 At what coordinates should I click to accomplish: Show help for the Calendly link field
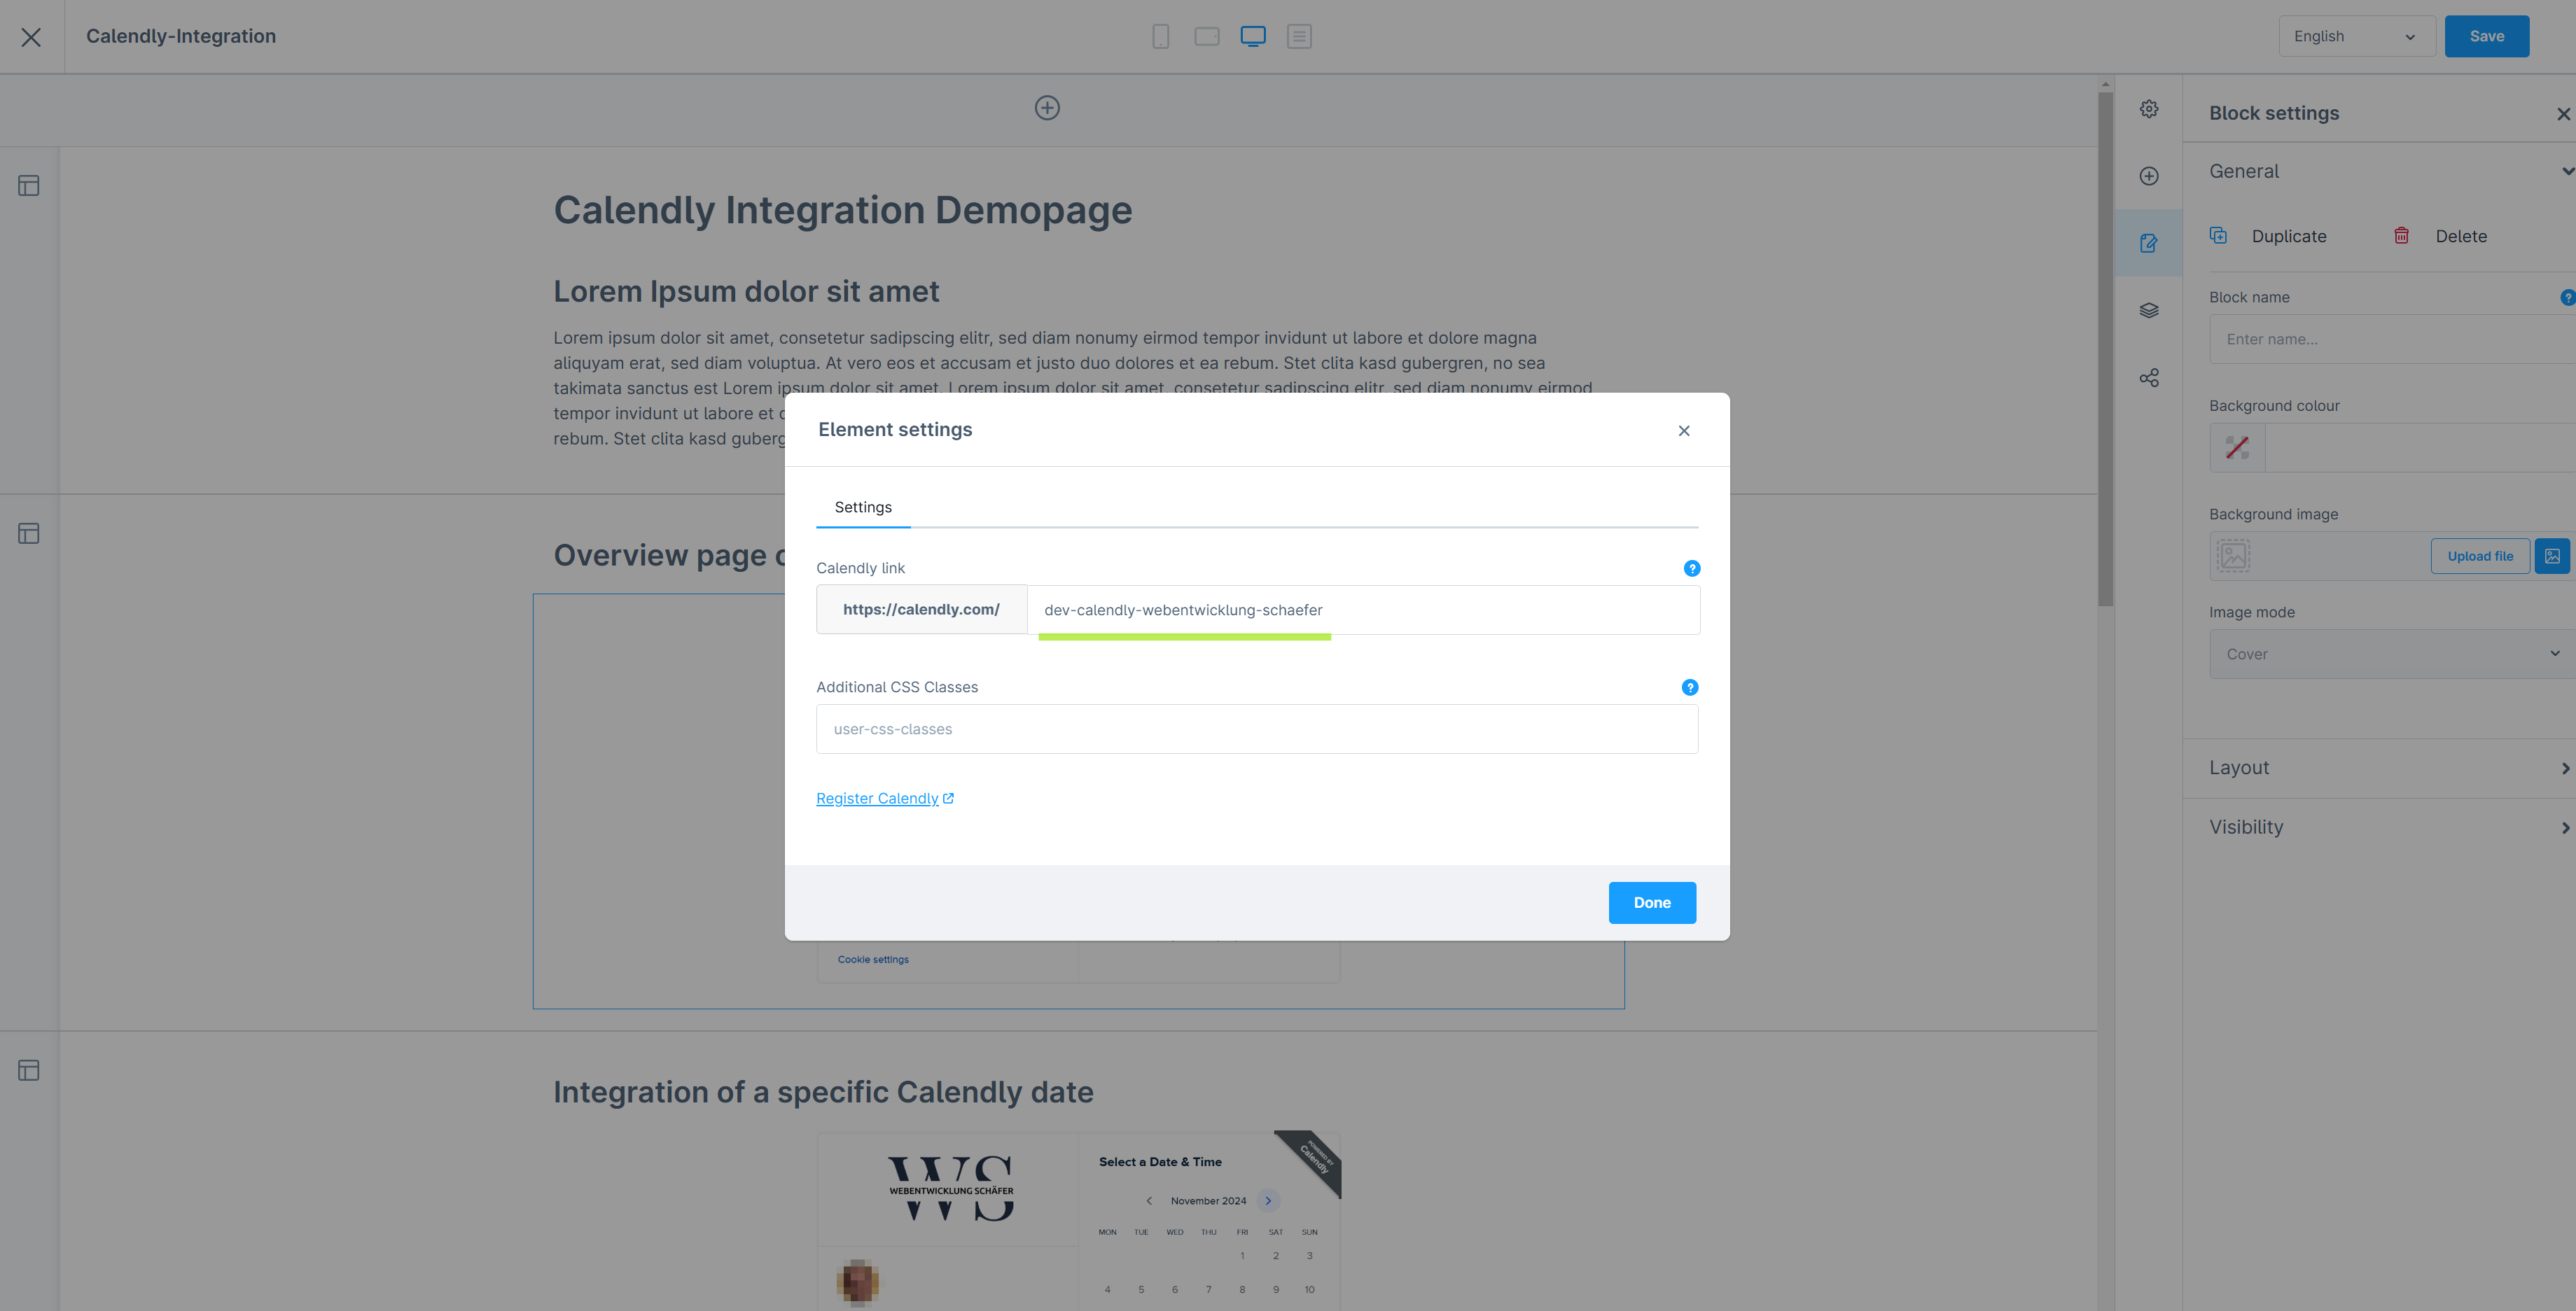coord(1692,568)
